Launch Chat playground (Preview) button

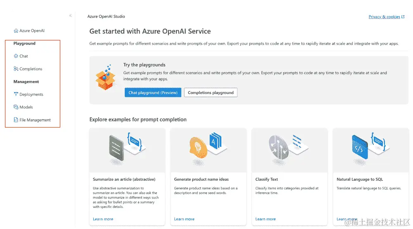click(x=153, y=92)
